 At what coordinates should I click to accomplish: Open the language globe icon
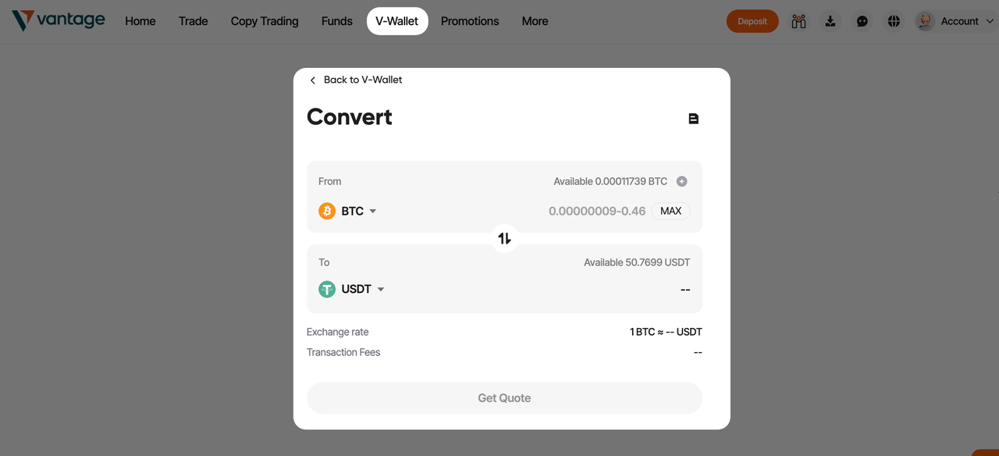[894, 21]
